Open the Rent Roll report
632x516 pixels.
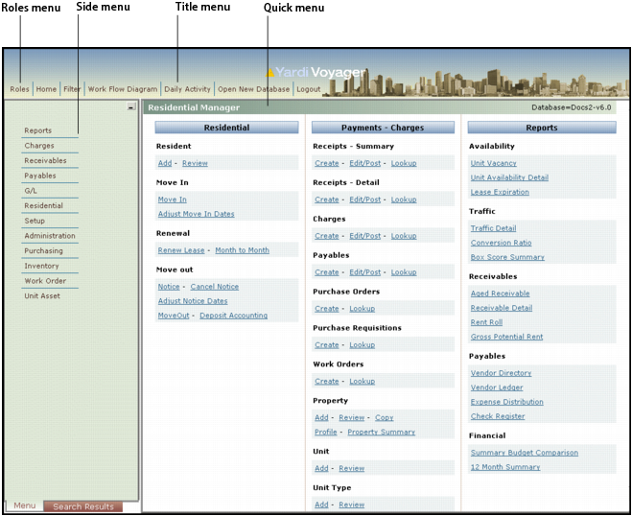(488, 322)
